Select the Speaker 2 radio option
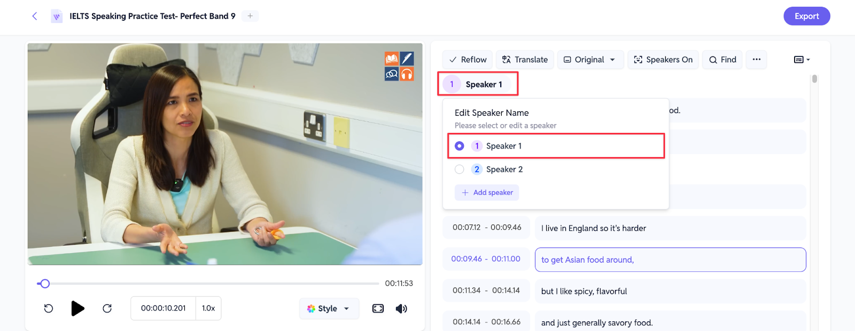855x331 pixels. (459, 169)
